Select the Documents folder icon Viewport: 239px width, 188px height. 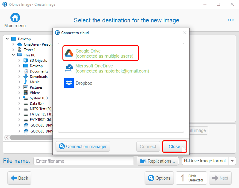[26, 71]
